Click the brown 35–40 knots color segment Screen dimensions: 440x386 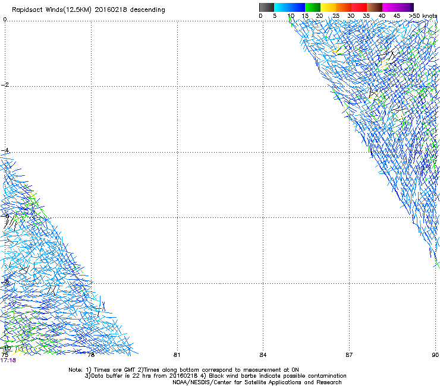(375, 7)
